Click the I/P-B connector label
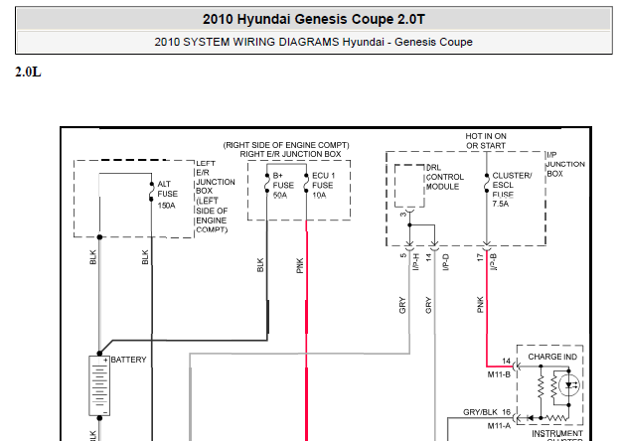This screenshot has width=621, height=441. tap(494, 262)
